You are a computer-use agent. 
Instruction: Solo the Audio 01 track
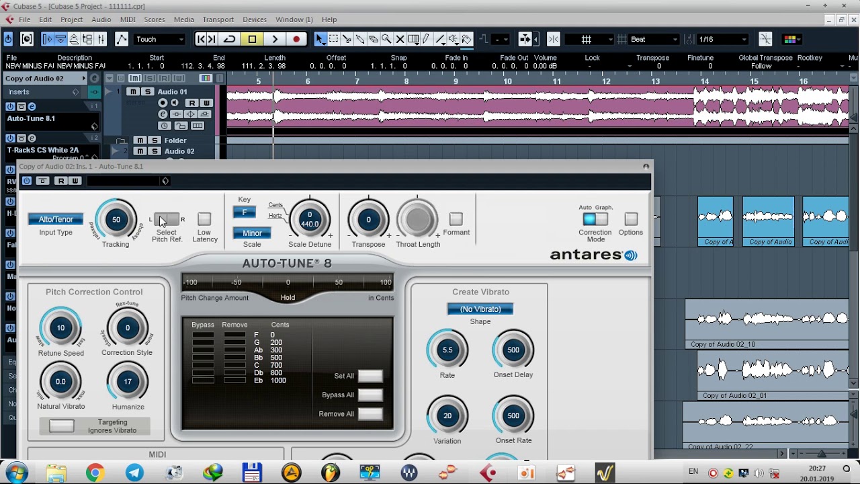click(146, 91)
